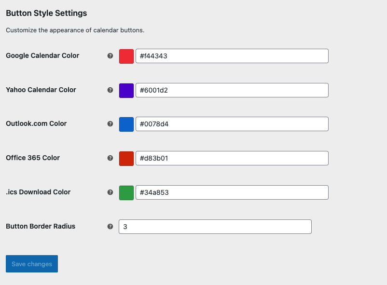Screen dimensions: 387x285
Task: Click the Office 365 Color label
Action: (32, 158)
